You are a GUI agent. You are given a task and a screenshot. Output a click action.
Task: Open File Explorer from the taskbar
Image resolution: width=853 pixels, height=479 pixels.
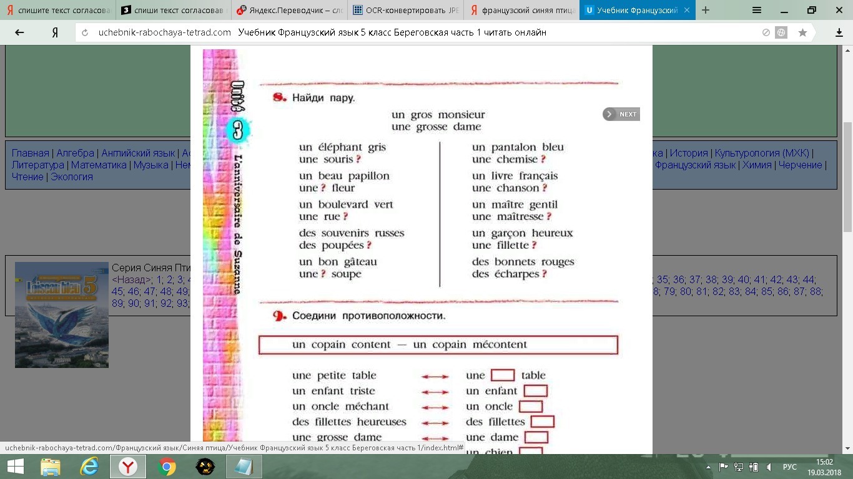pyautogui.click(x=51, y=467)
